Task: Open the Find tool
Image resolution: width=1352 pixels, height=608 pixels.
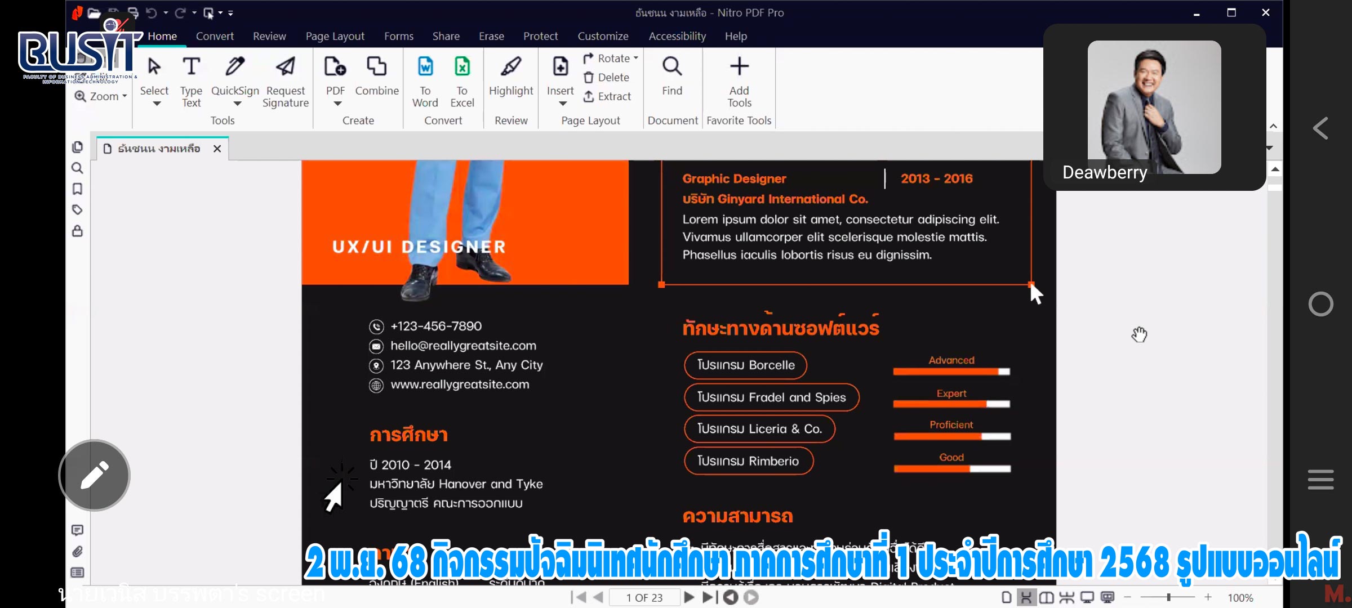Action: [671, 79]
